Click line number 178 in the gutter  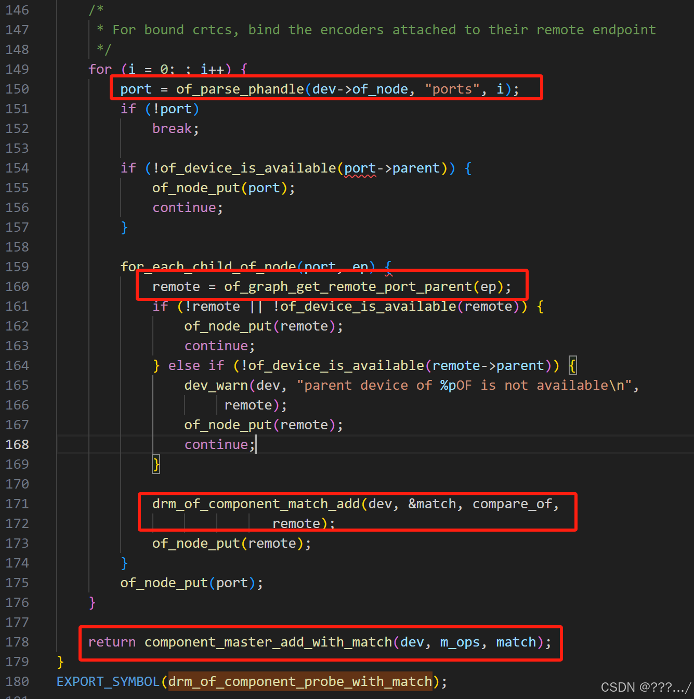[17, 642]
